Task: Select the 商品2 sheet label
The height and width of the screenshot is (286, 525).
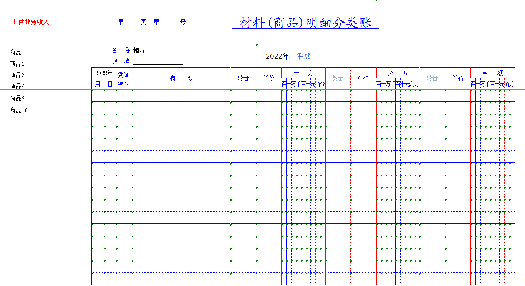Action: 17,63
